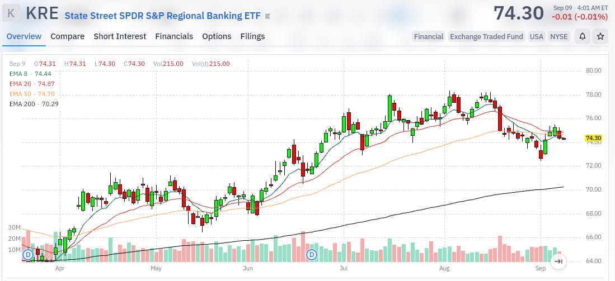Click the dividend D marker near April
The image size is (615, 281).
coord(28,255)
